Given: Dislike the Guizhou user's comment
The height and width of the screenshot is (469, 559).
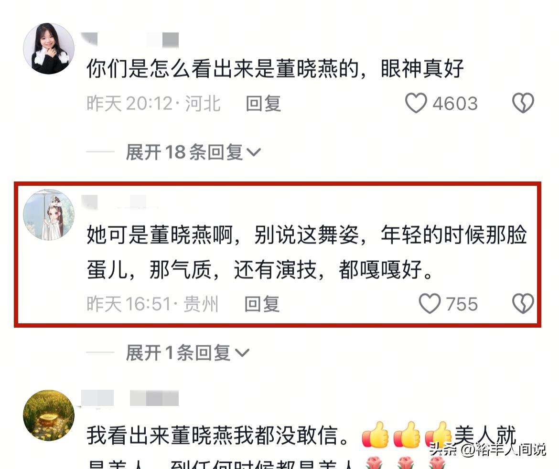Looking at the screenshot, I should [523, 304].
